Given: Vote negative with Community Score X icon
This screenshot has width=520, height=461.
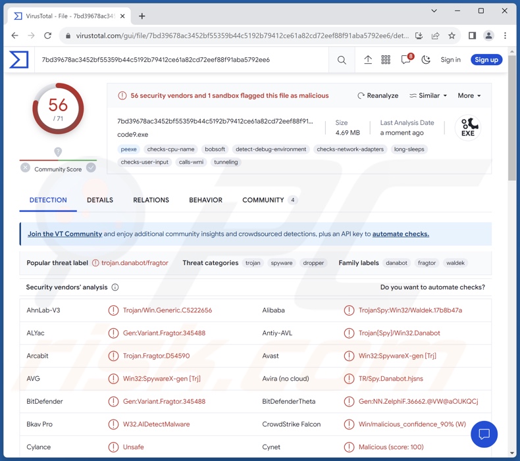Looking at the screenshot, I should tap(25, 168).
